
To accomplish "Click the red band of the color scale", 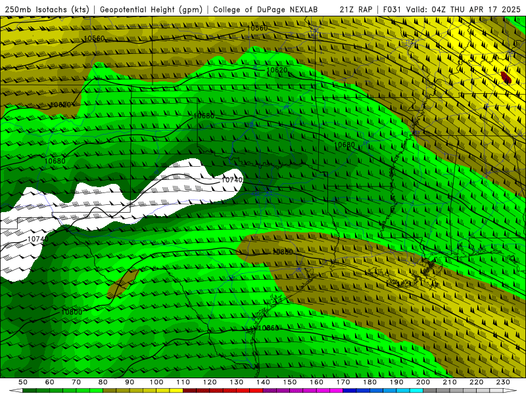I will 223,391.
